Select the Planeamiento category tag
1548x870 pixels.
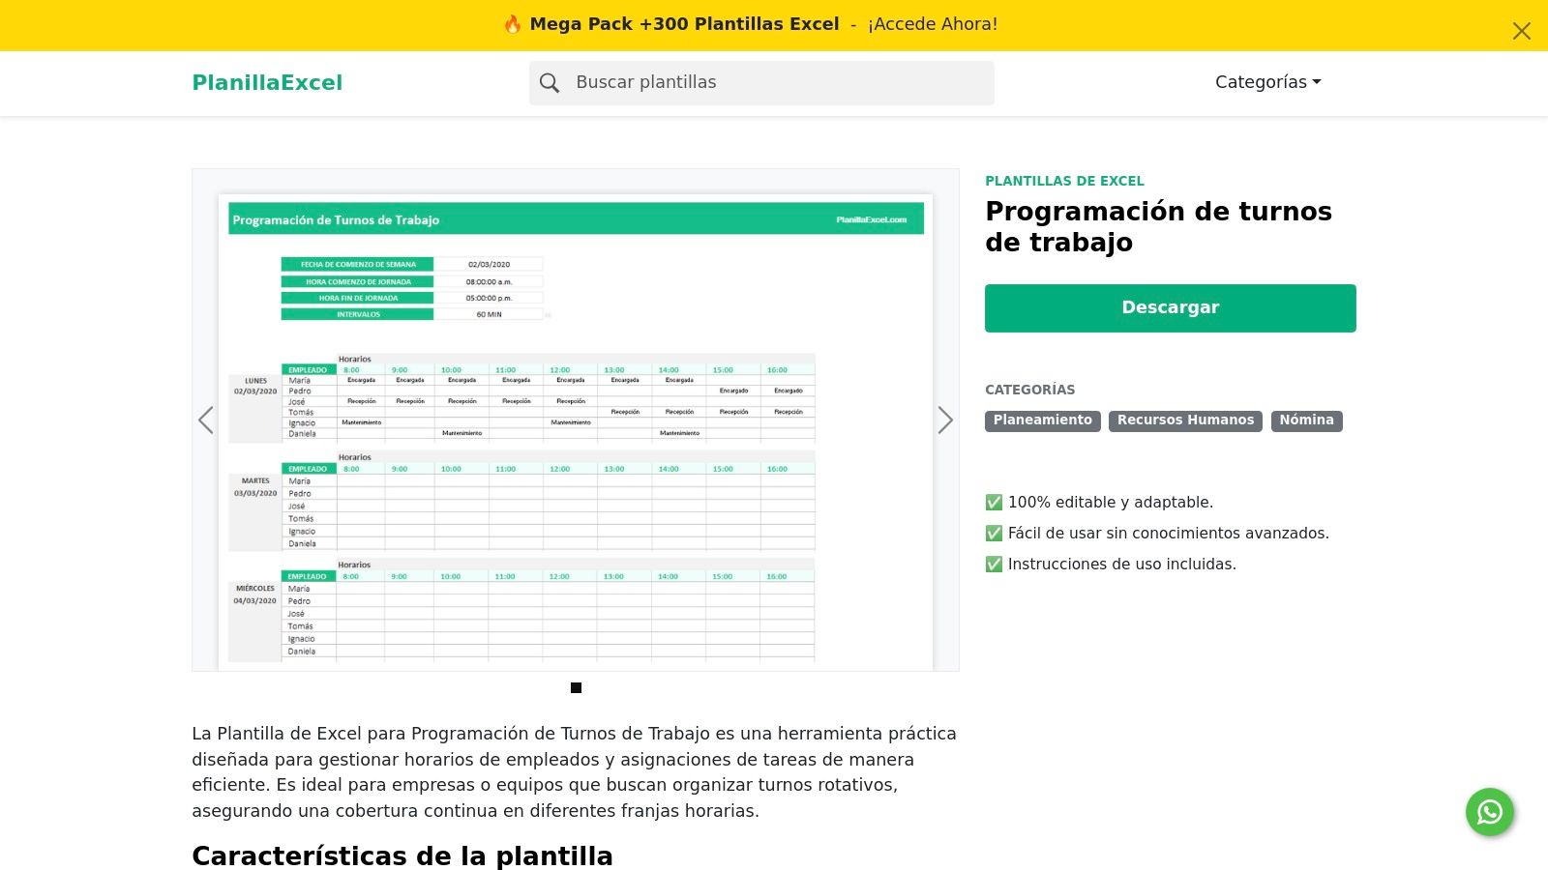tap(1042, 420)
